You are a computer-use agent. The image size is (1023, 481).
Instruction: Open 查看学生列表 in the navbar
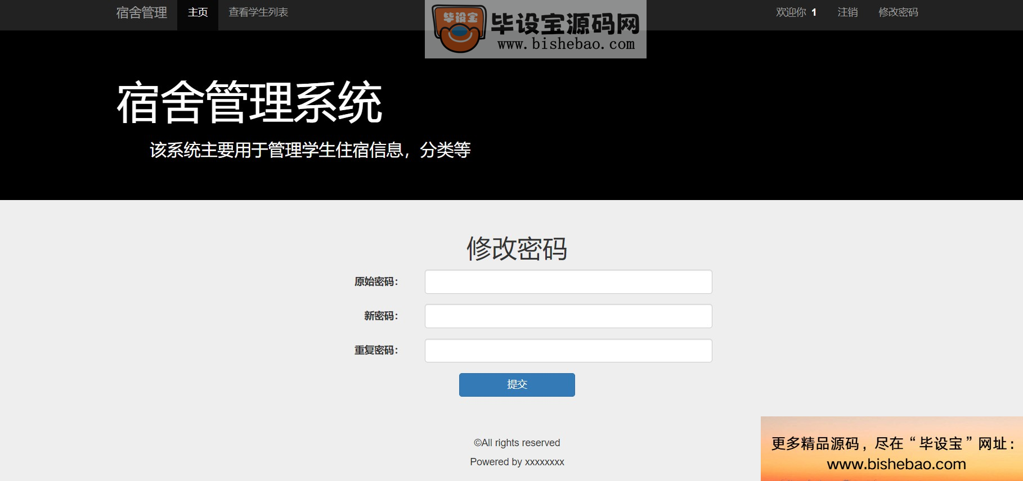[258, 12]
